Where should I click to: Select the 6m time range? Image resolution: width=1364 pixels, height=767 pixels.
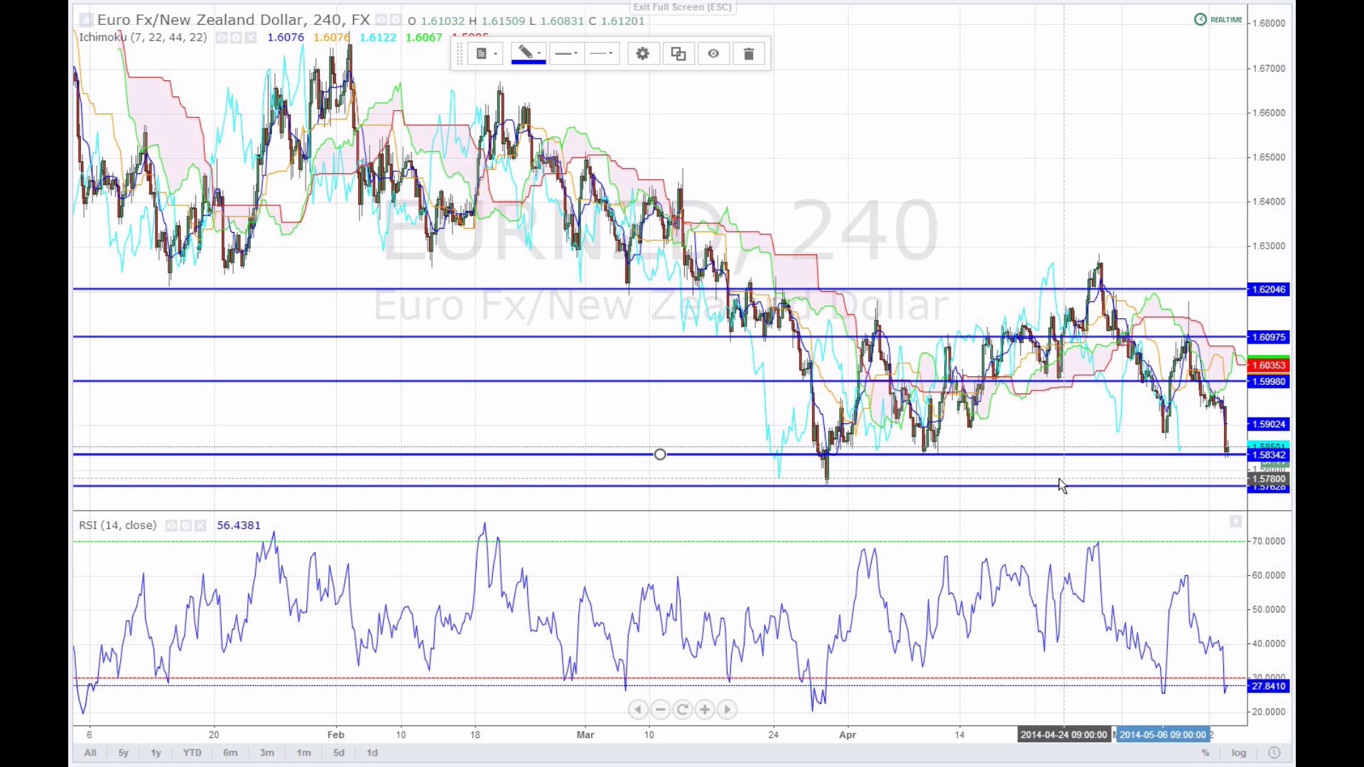pyautogui.click(x=230, y=753)
